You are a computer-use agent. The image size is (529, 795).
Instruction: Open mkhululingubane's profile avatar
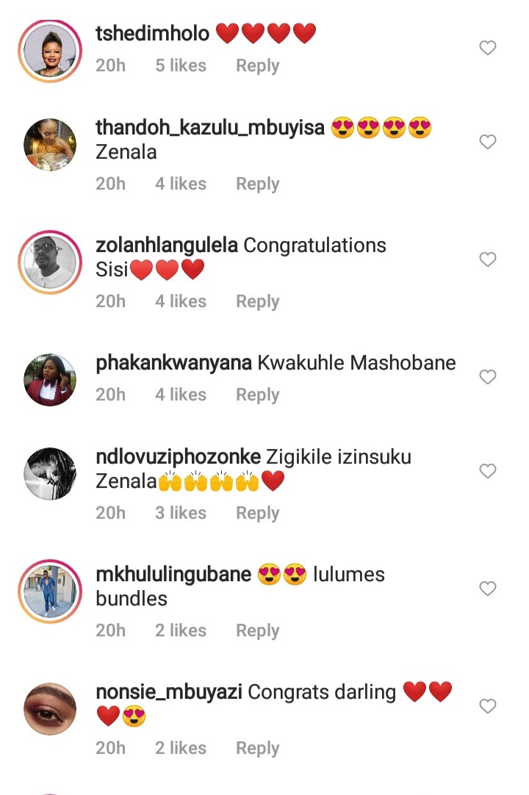pyautogui.click(x=50, y=591)
